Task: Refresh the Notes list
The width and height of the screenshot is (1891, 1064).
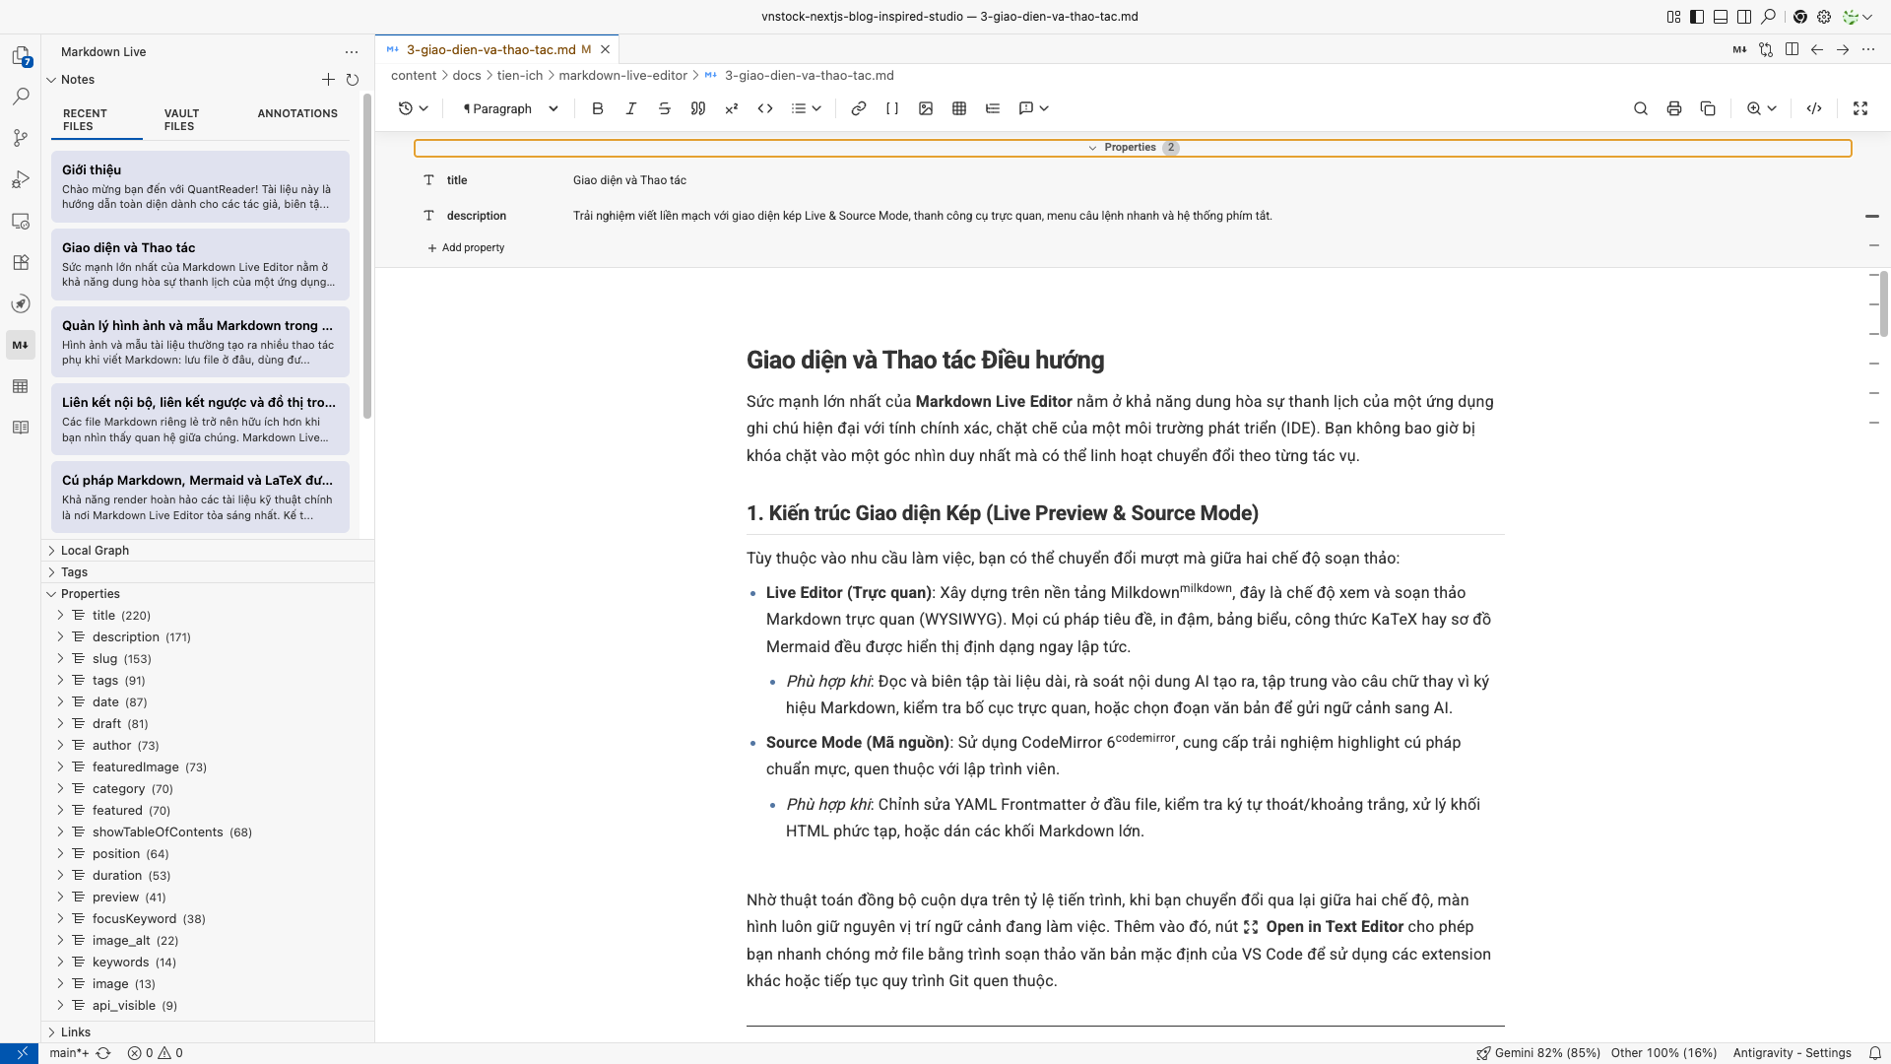Action: coord(353,80)
